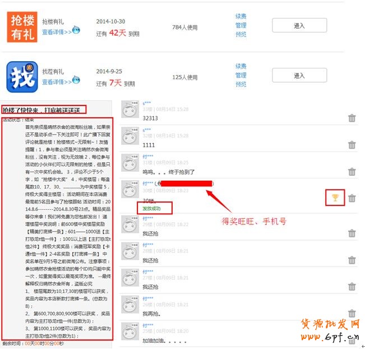Click the trophy icon on 30楼 comment
Viewport: 365px width, 349px height.
pos(335,198)
